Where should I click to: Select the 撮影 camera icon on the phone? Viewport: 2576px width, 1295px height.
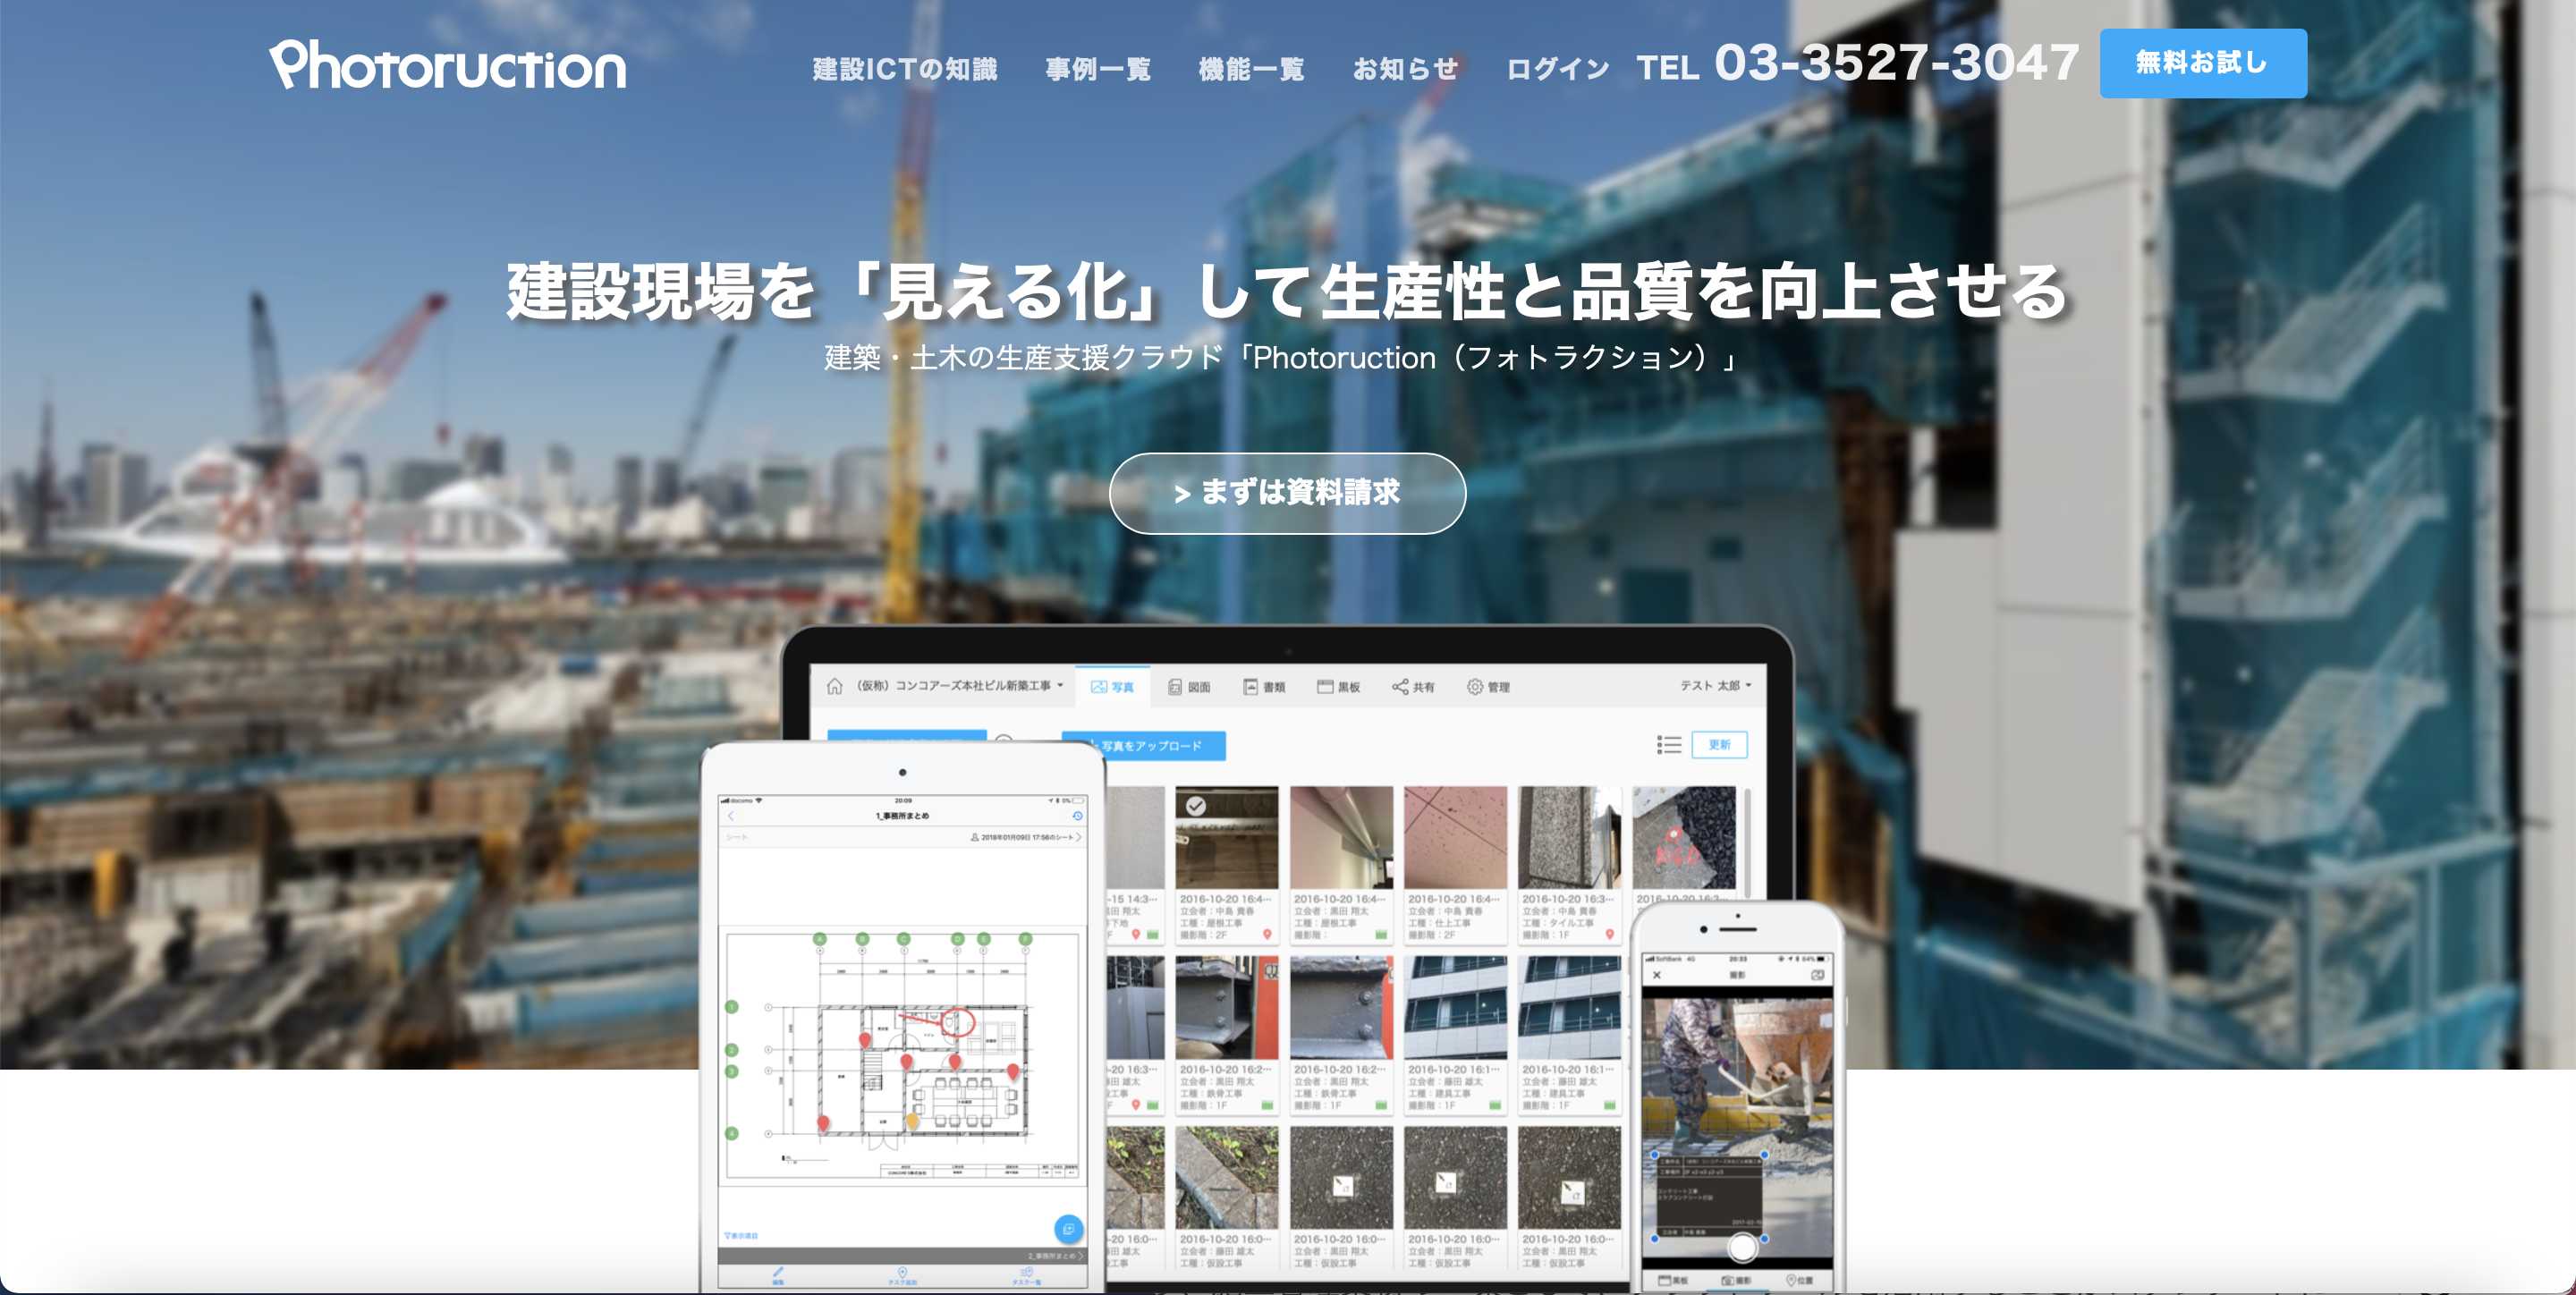click(1730, 1282)
